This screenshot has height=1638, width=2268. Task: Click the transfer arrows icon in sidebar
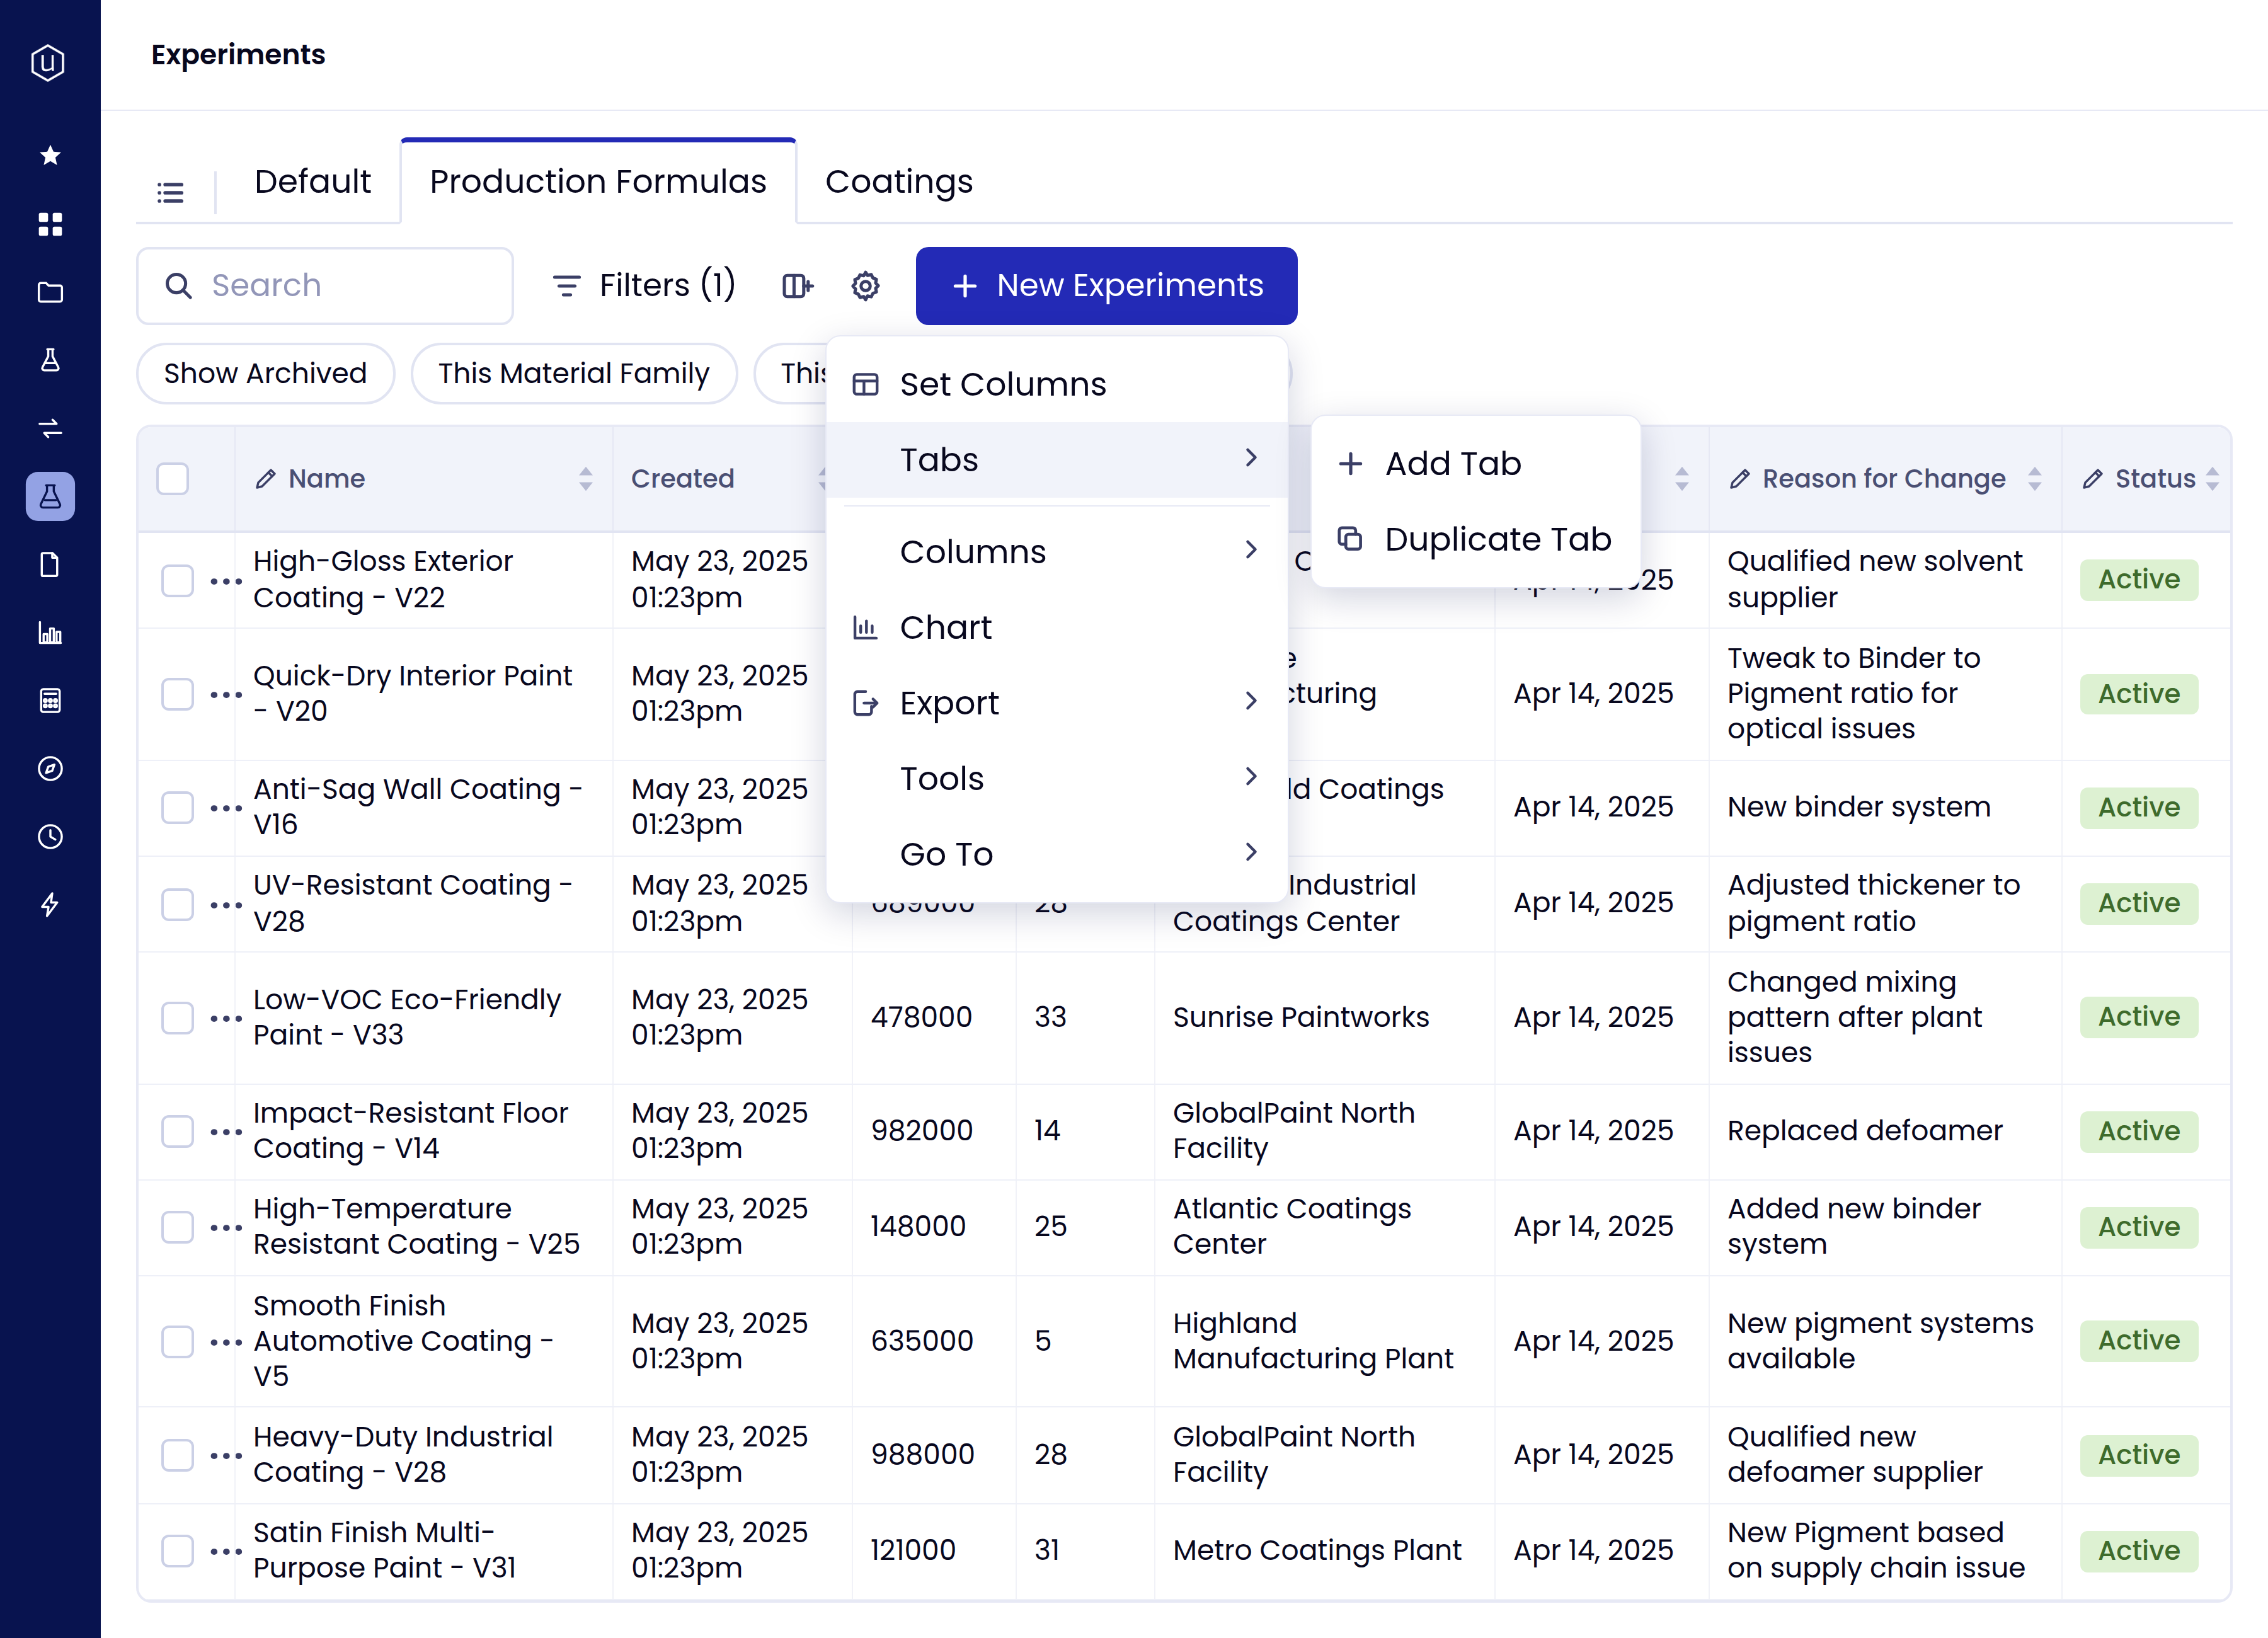(50, 428)
